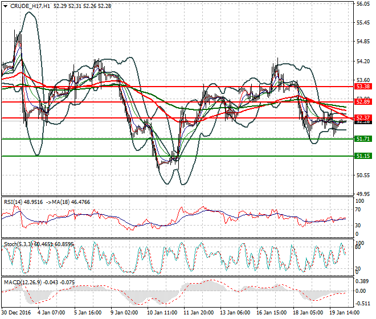The height and width of the screenshot is (319, 376).
Task: Click the RSI scale value 70
Action: tap(359, 210)
